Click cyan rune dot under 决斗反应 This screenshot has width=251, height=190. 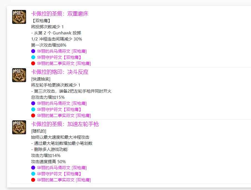point(33,109)
